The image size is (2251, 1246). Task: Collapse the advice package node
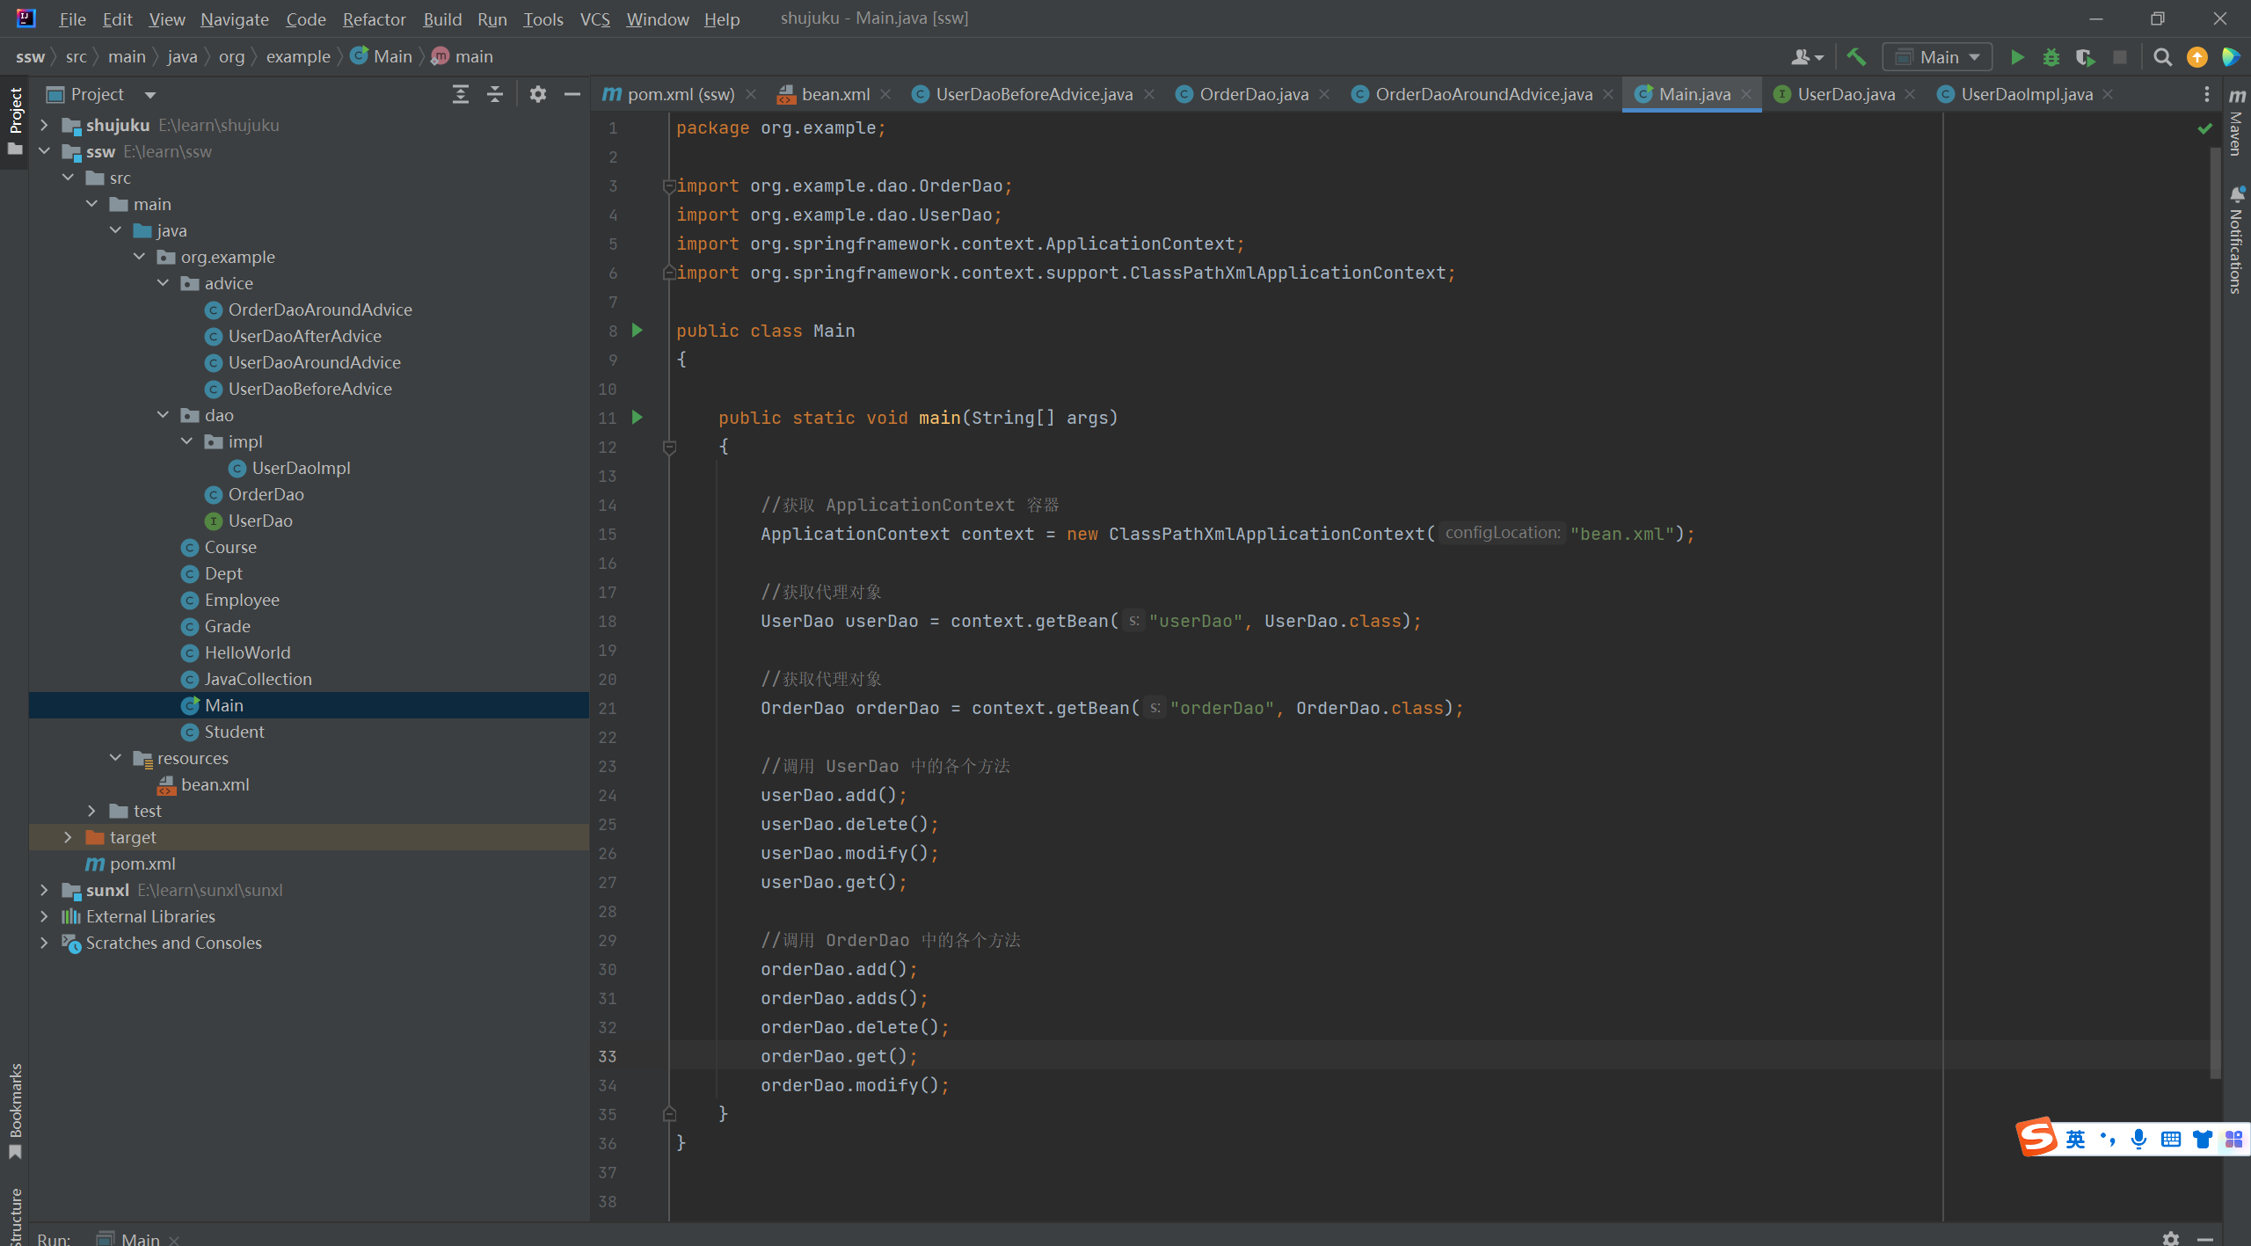(x=163, y=283)
